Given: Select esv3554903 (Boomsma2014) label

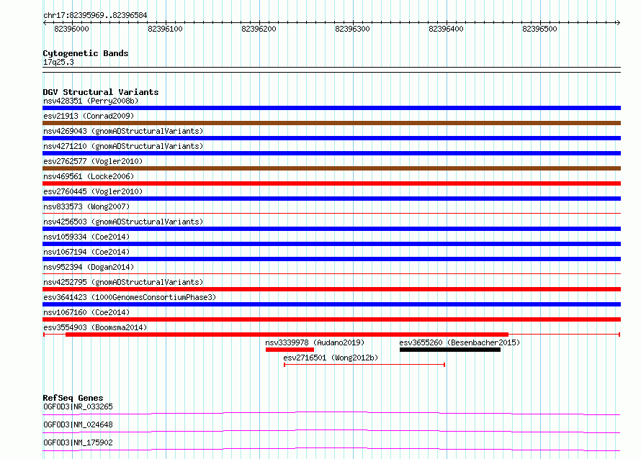Looking at the screenshot, I should (x=95, y=327).
